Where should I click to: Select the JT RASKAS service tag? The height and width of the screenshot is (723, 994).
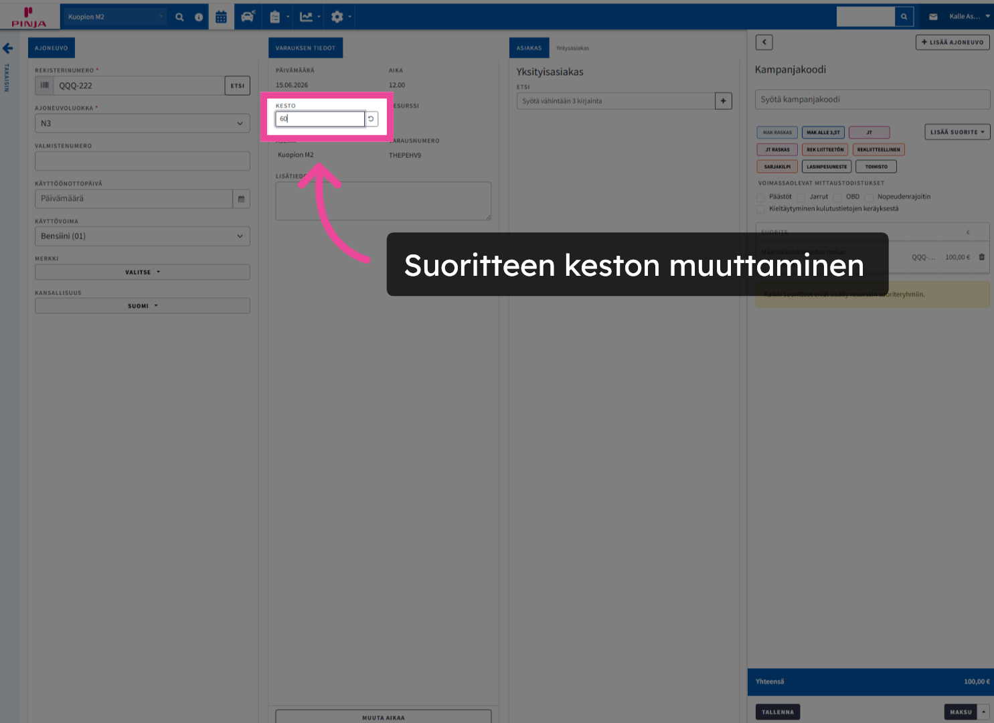tap(777, 150)
